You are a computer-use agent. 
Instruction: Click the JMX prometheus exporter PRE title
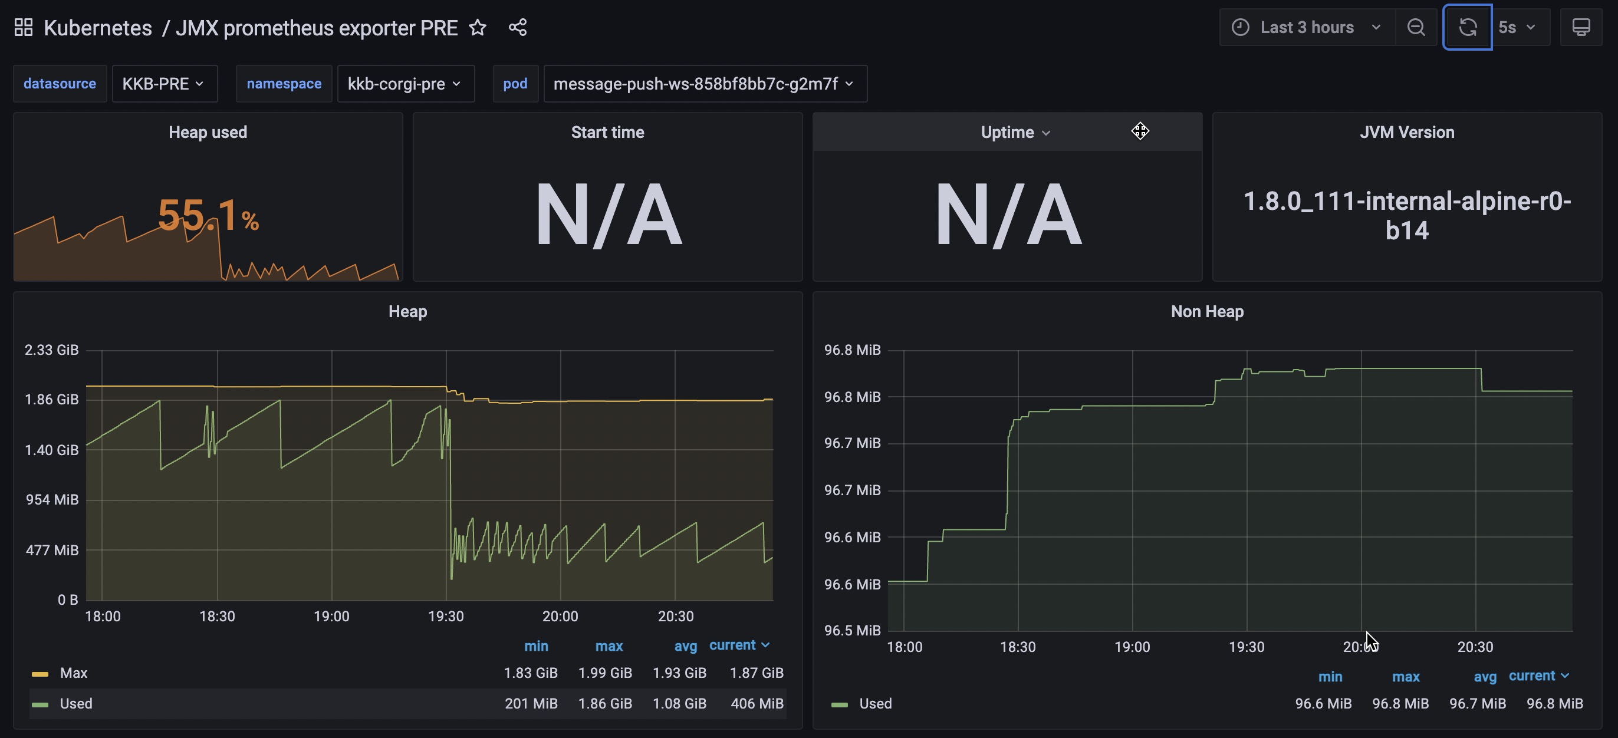(x=317, y=28)
